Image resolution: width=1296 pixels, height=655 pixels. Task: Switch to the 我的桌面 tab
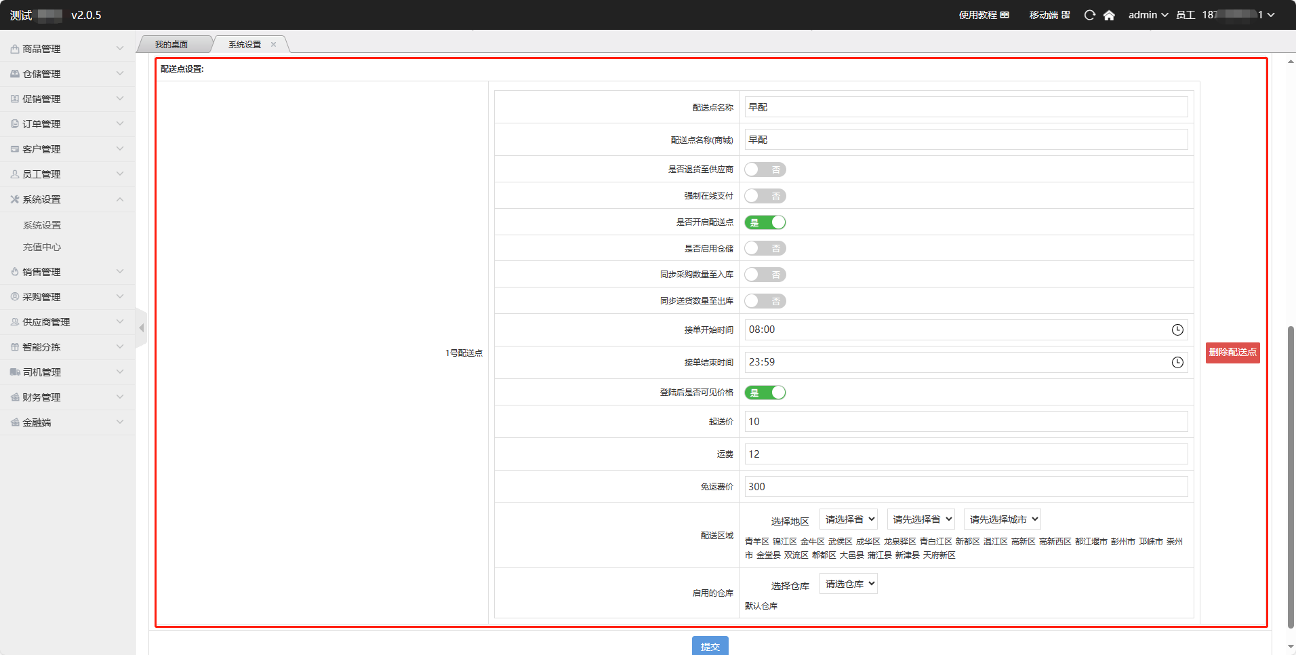coord(171,45)
